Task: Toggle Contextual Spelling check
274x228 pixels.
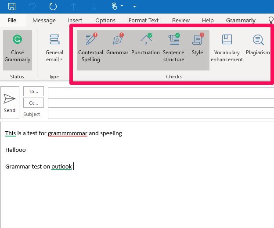Action: 91,50
